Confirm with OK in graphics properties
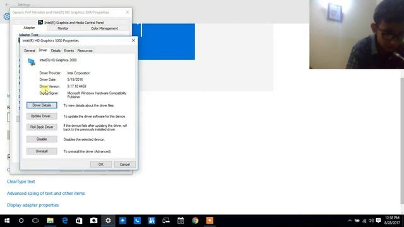This screenshot has height=227, width=404. (x=101, y=164)
